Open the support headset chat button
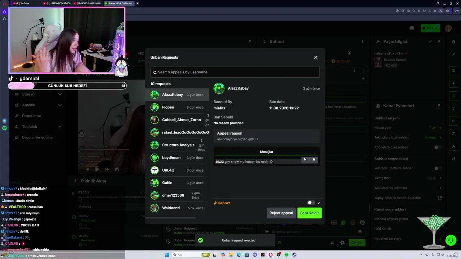The width and height of the screenshot is (461, 259). click(450, 240)
